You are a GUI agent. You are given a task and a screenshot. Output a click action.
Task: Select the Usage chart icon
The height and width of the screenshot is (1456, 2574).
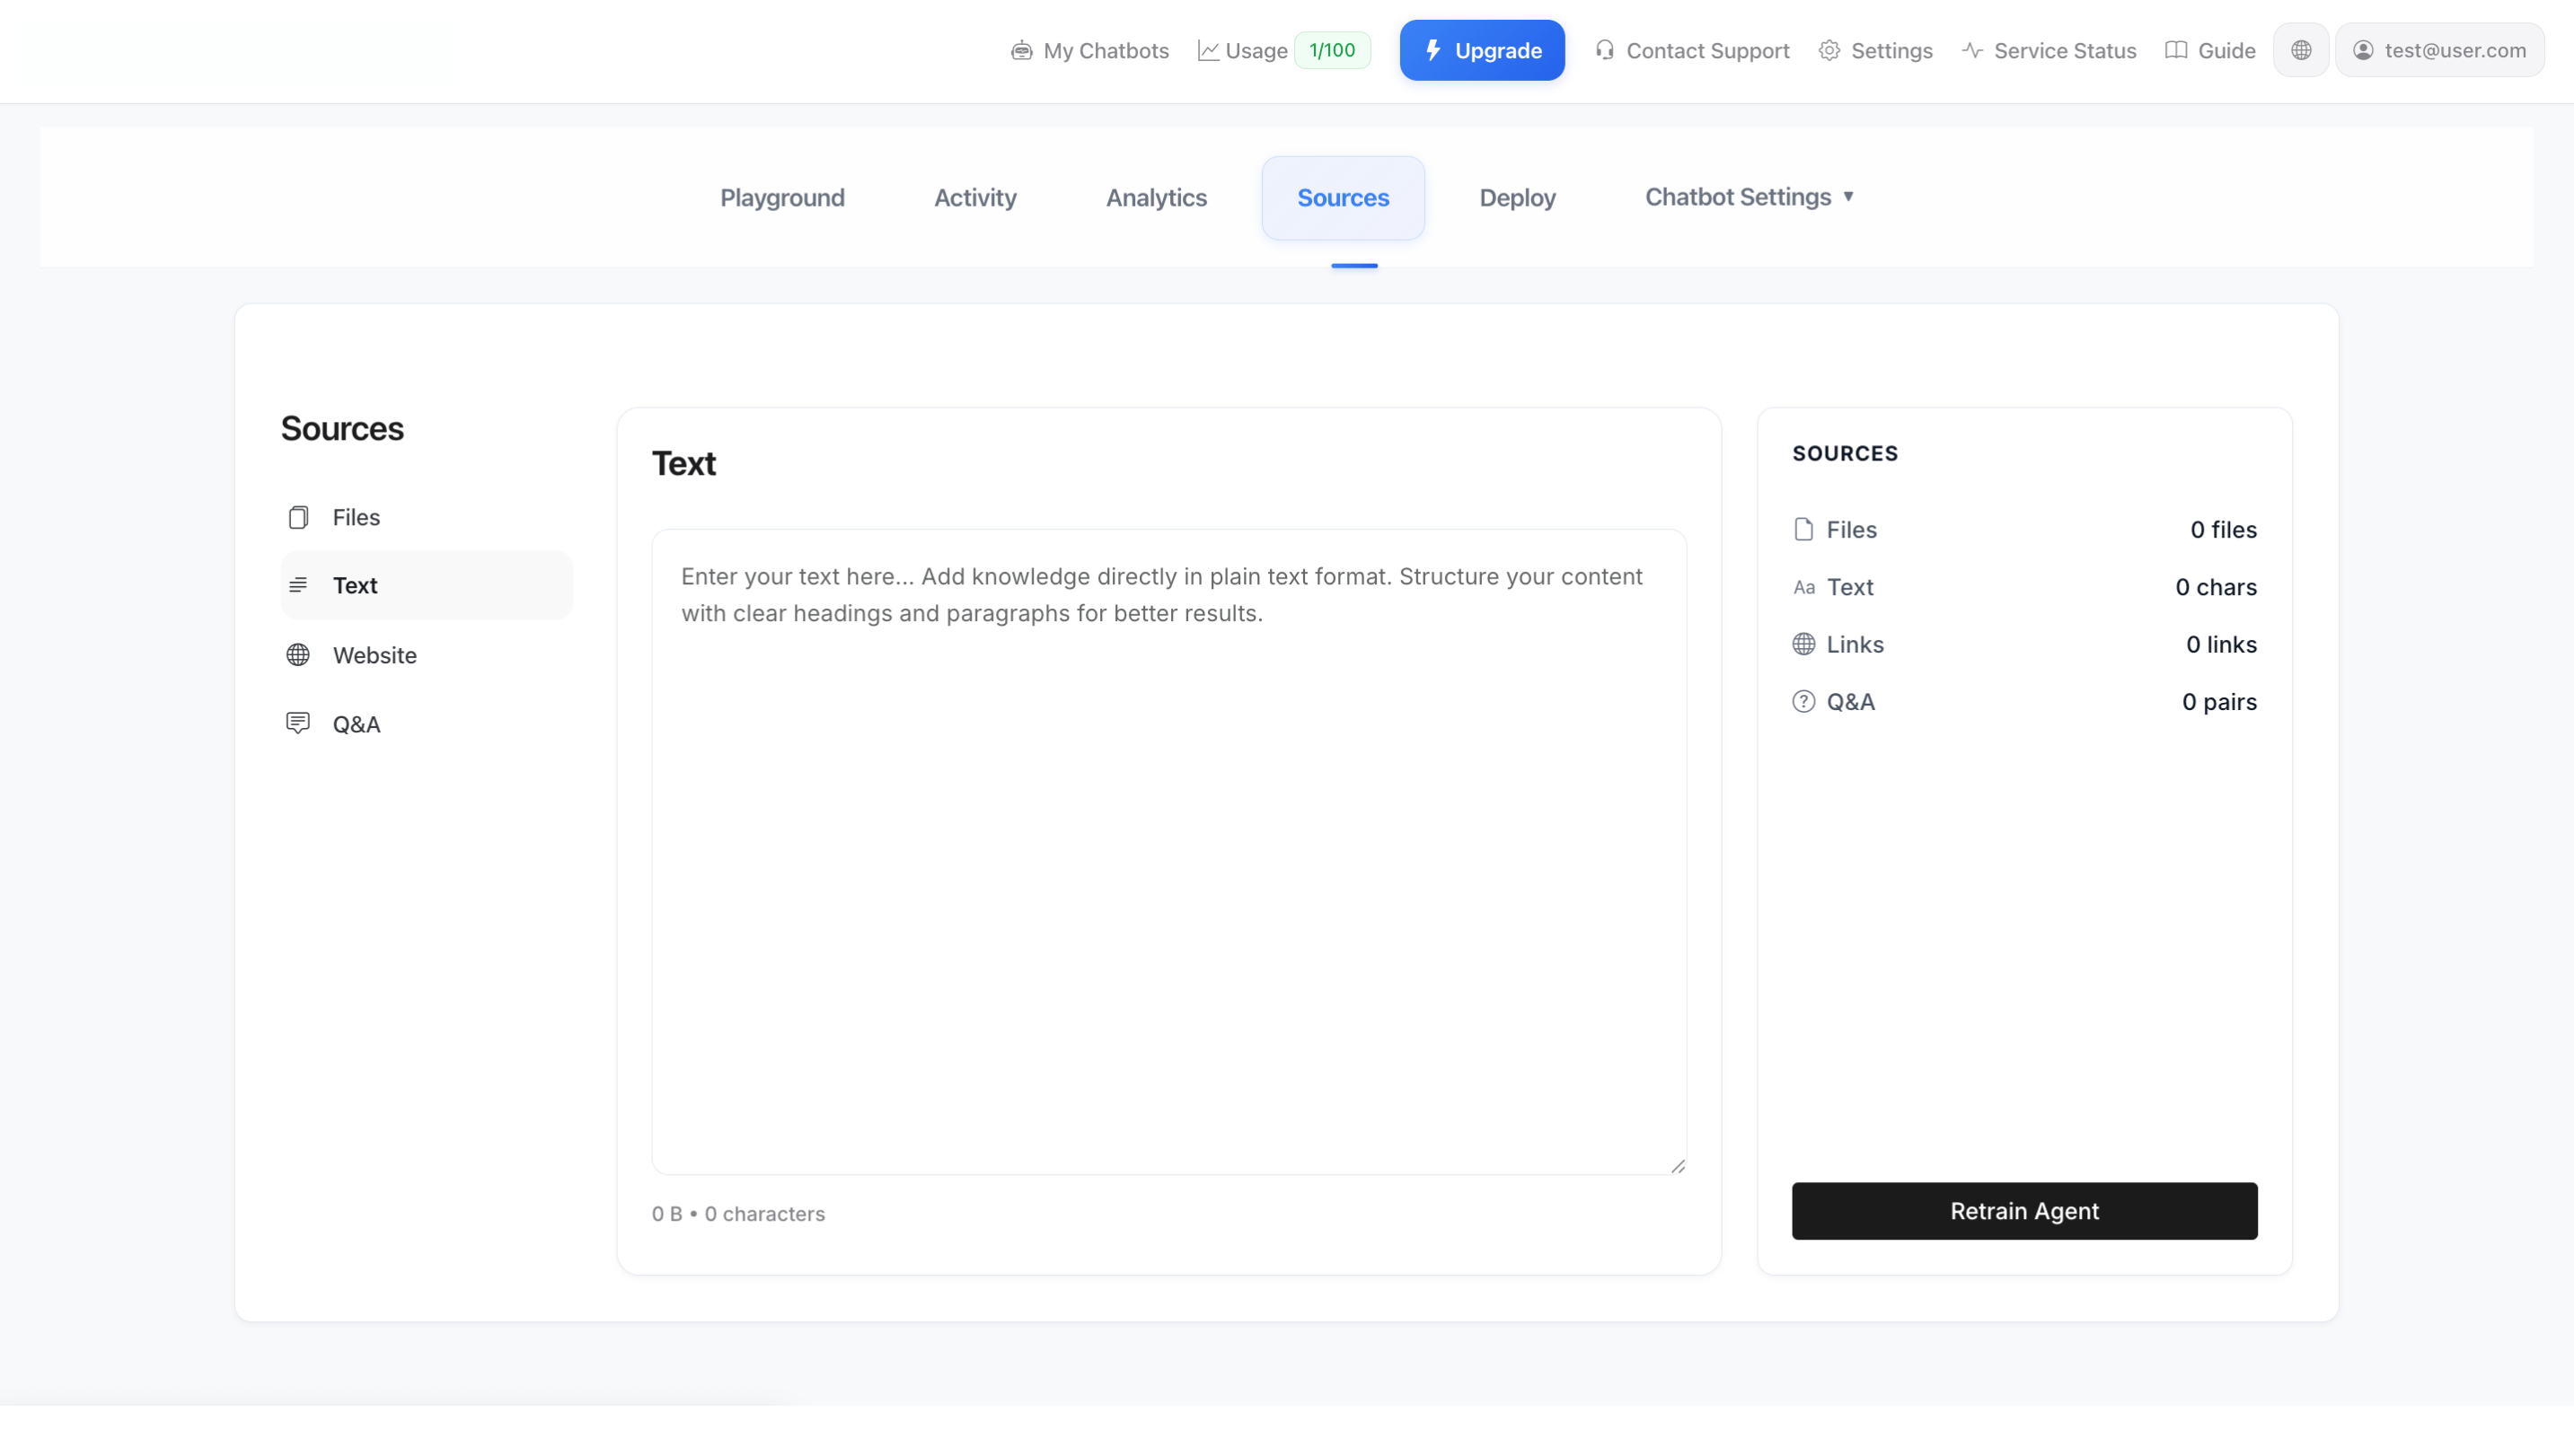click(x=1209, y=50)
